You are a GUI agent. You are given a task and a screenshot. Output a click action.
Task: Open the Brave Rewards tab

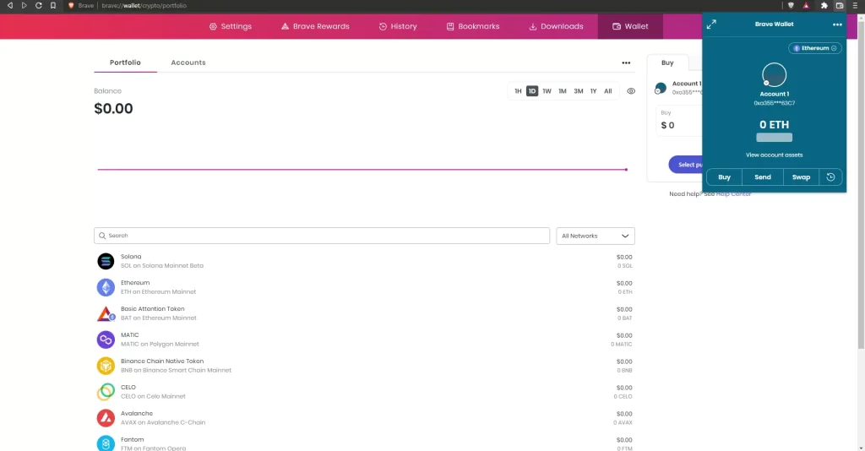click(315, 26)
